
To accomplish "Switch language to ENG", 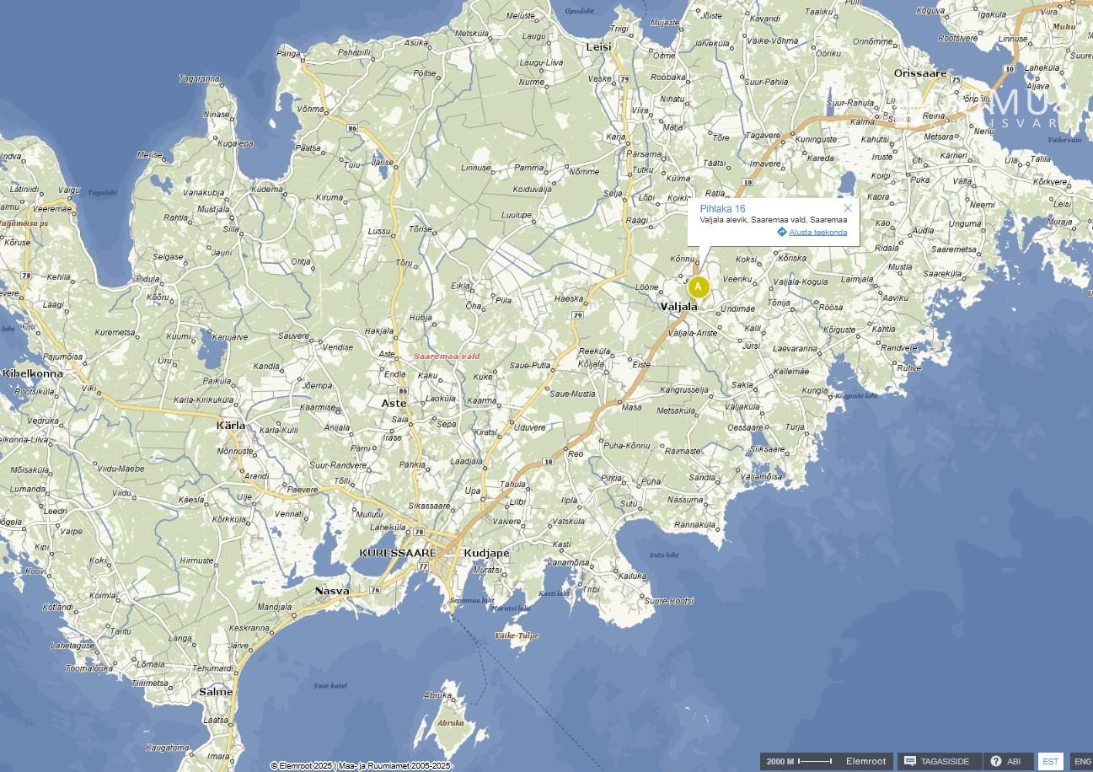I will (1081, 761).
